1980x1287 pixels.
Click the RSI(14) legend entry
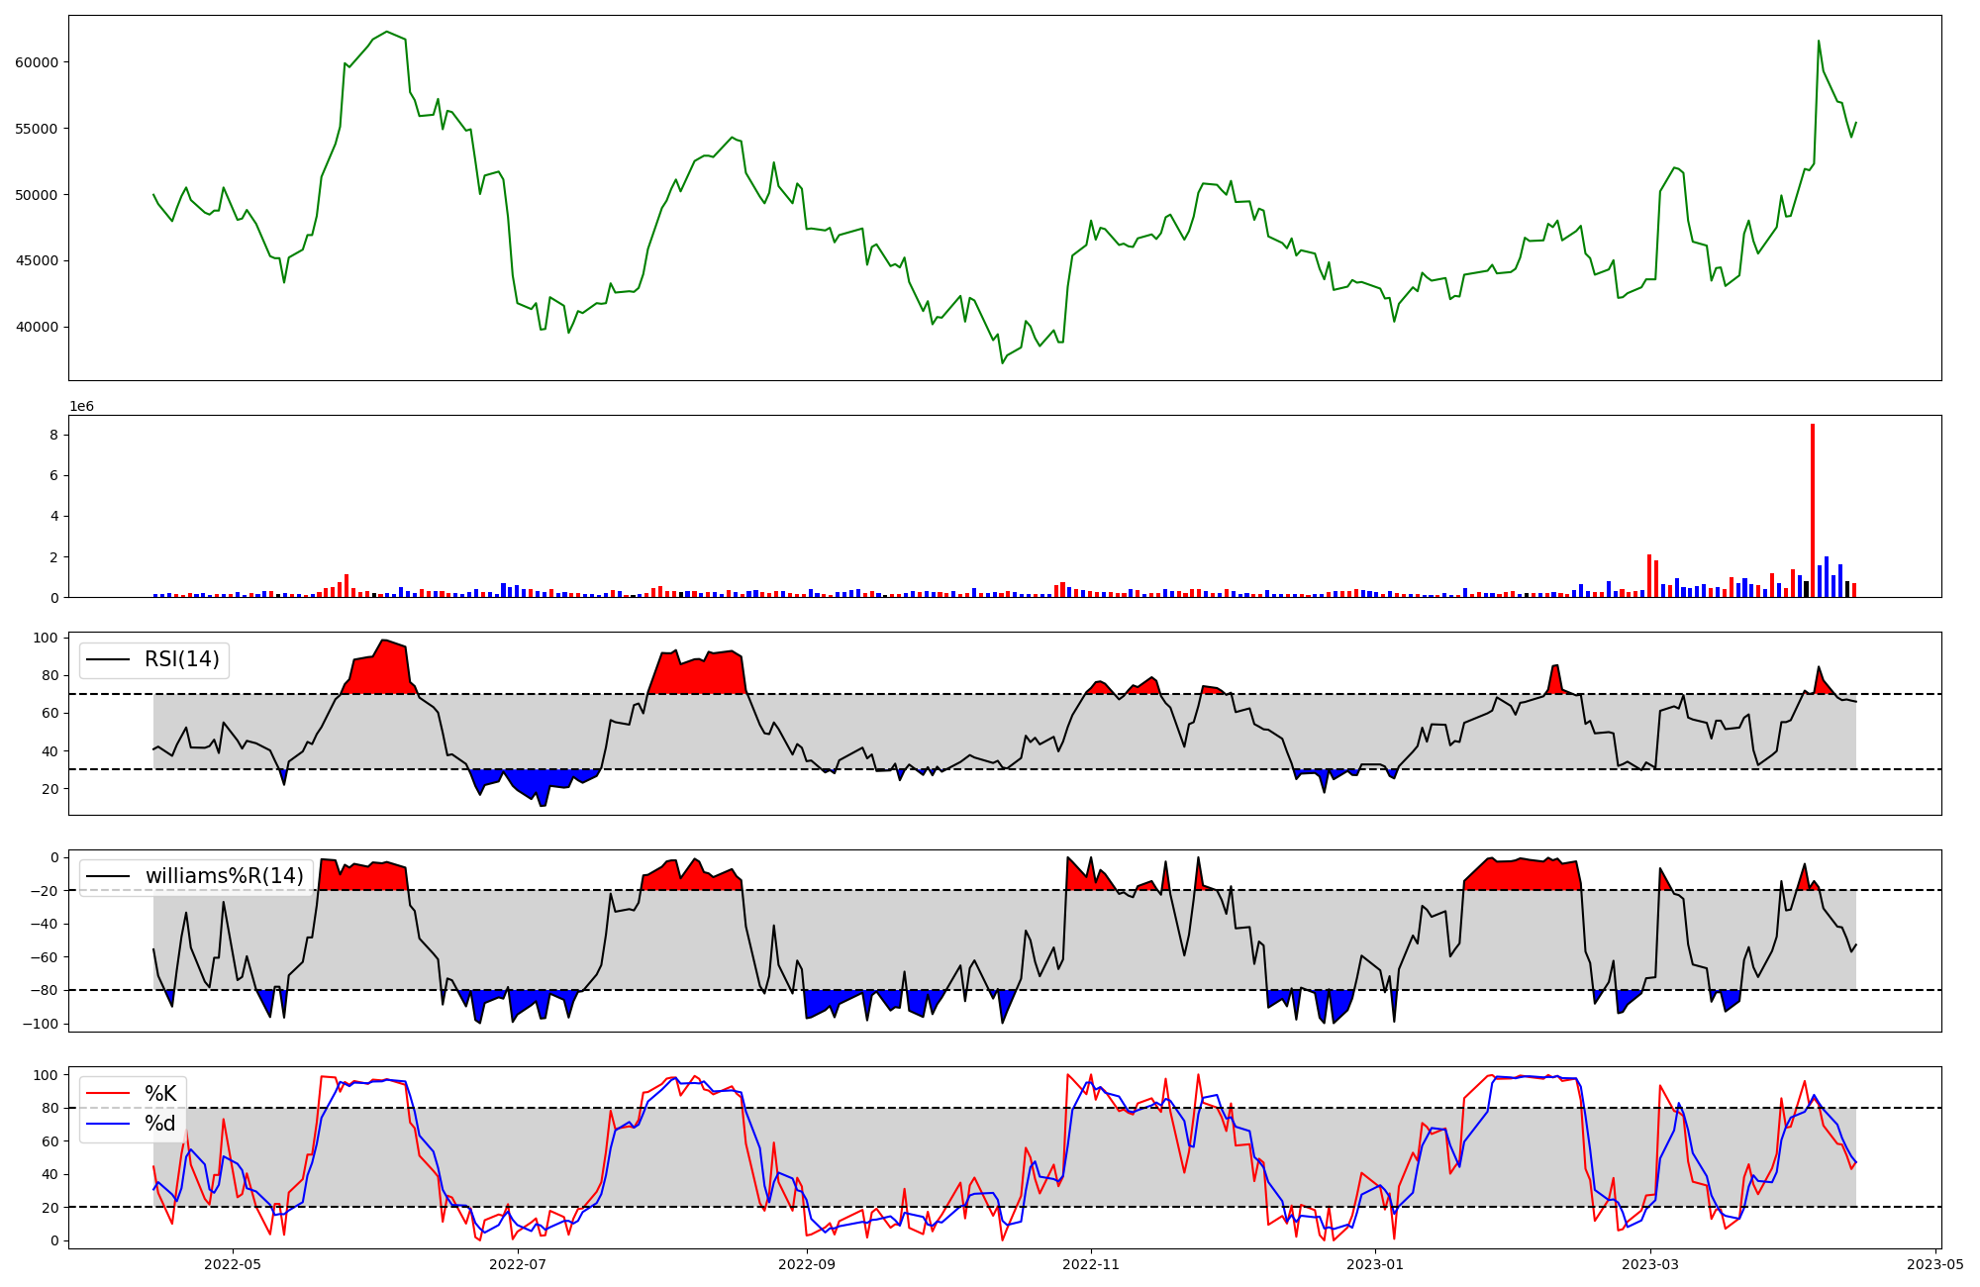click(181, 659)
